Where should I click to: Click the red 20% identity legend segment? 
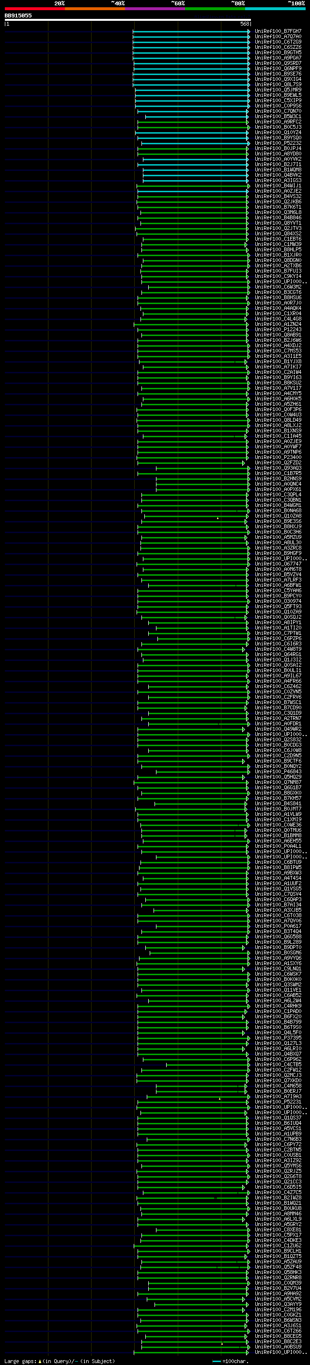[34, 9]
